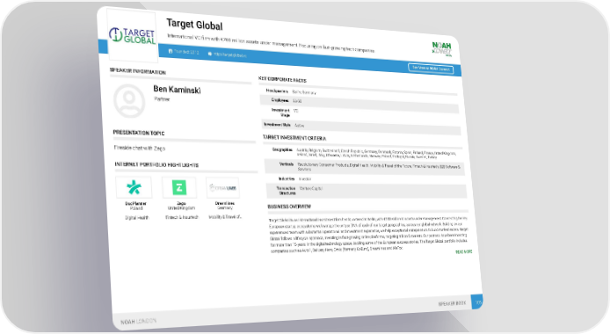Click the NOAH Connect logo
Viewport: 610px width, 334px height.
tap(442, 49)
